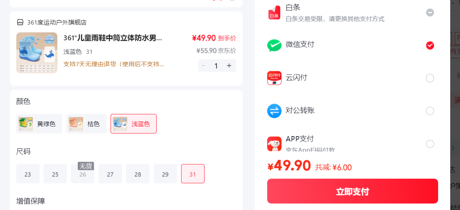Click the blue 对公转账 transfer icon
The width and height of the screenshot is (460, 210).
(x=274, y=111)
